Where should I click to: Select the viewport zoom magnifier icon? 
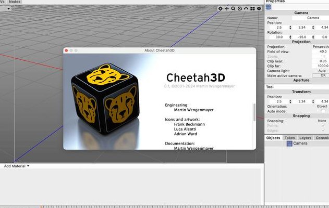233,8
